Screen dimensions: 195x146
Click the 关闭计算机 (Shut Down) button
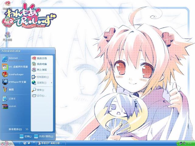44,136
